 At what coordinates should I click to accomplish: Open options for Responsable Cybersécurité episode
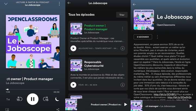122,65
